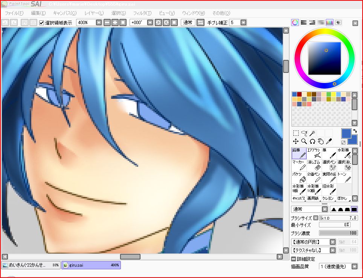The image size is (363, 278).
Task: Switch to the めいきんぐ22かんせ document tab
Action: tap(31, 265)
